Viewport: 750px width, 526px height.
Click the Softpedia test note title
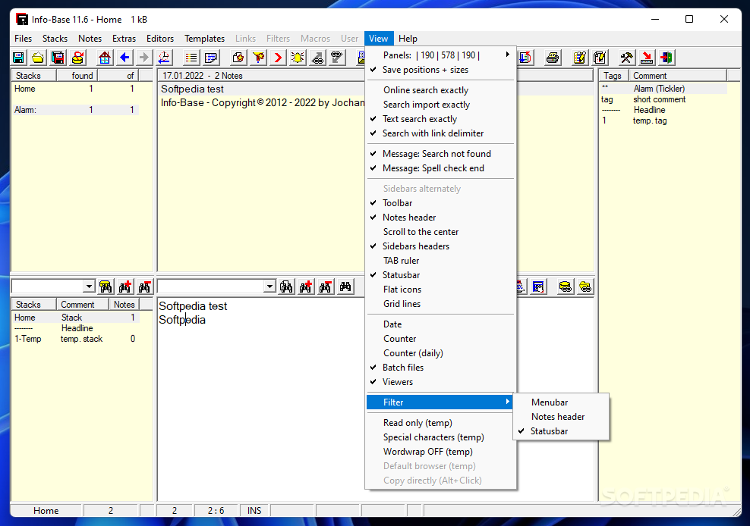(x=192, y=89)
